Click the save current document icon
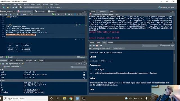The image size is (180, 101). (13, 8)
